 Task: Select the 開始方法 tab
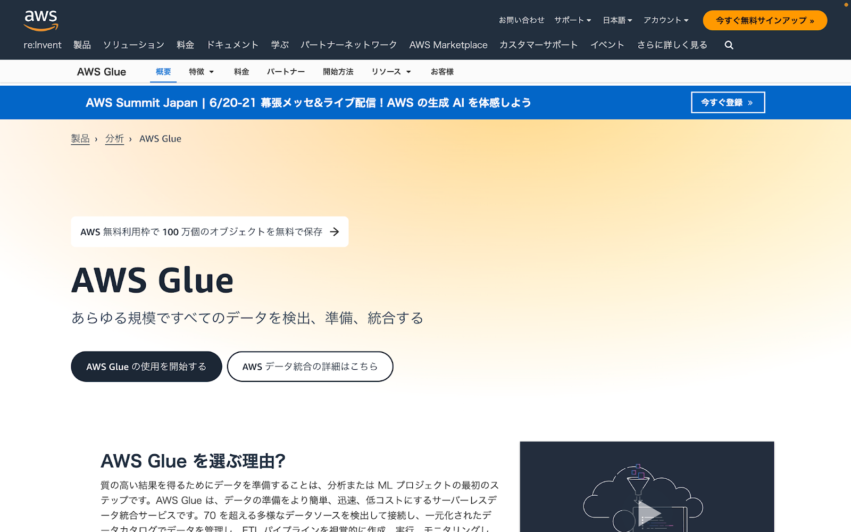338,72
